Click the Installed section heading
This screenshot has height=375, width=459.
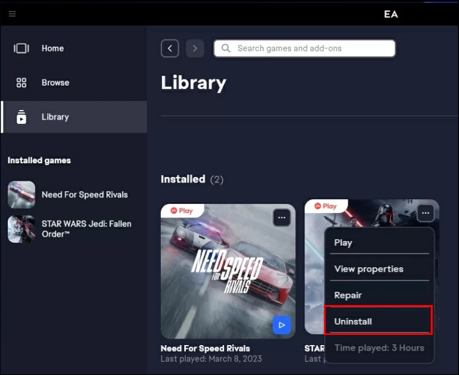tap(183, 179)
